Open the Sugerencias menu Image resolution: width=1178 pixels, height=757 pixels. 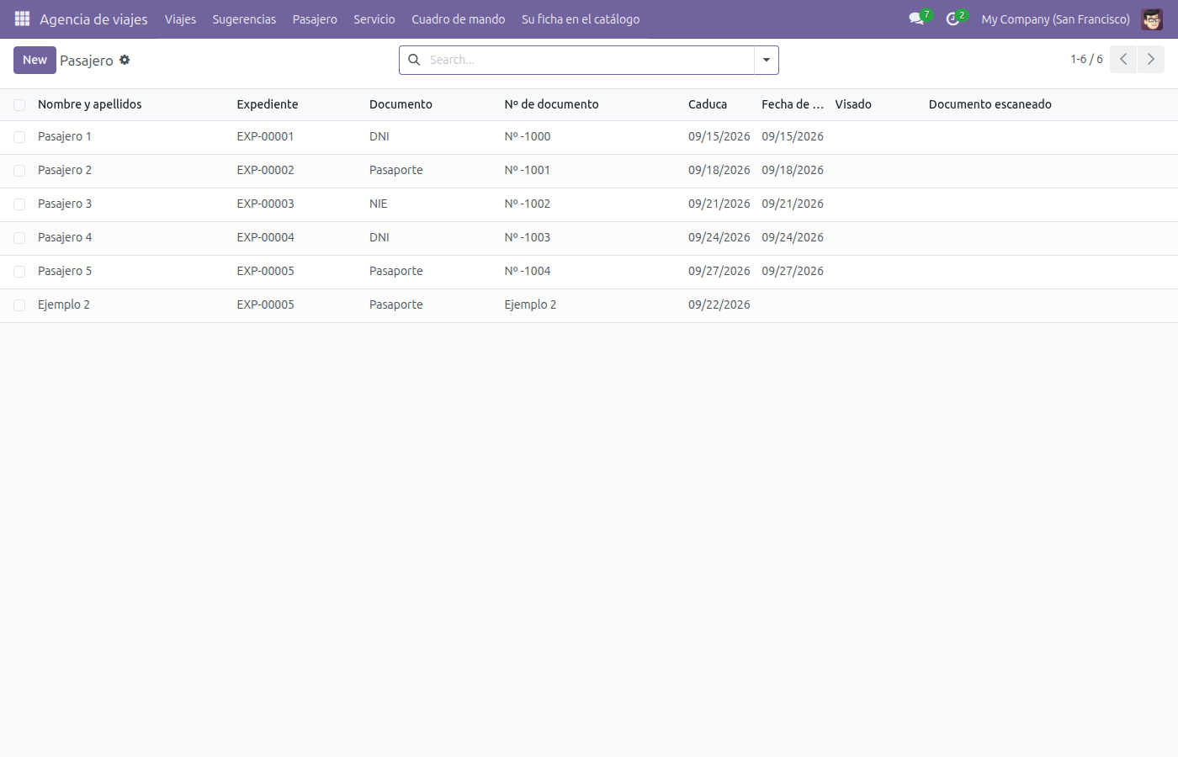pos(244,19)
